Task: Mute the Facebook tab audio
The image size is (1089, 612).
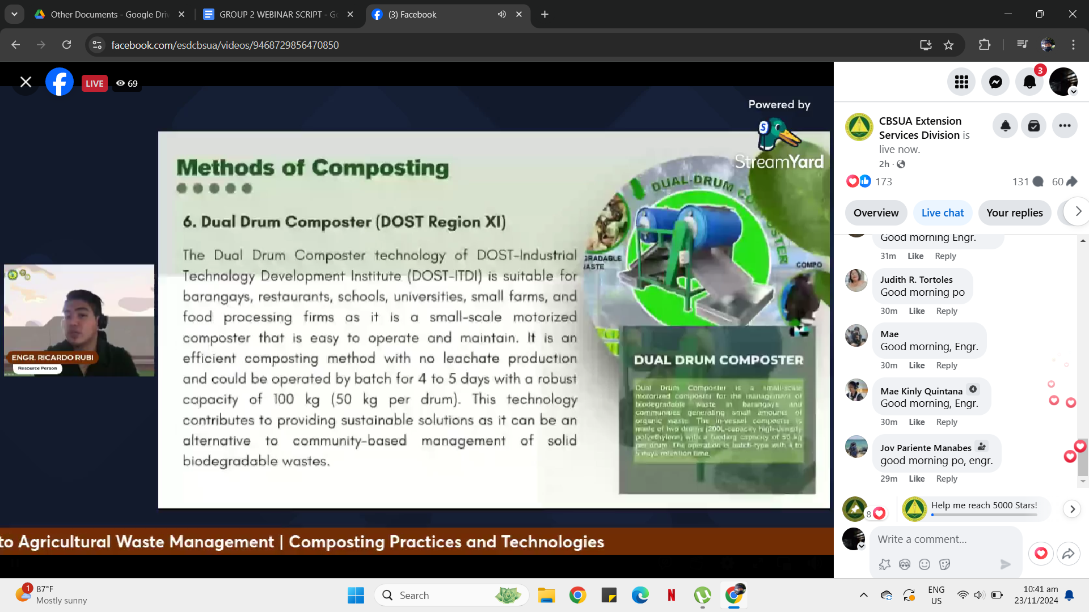Action: pyautogui.click(x=502, y=14)
